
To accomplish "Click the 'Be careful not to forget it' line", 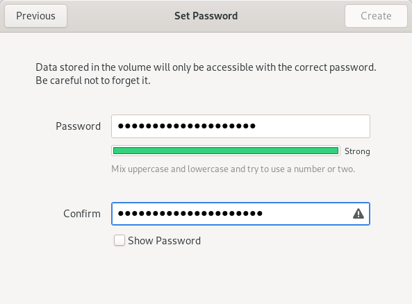I will pos(93,81).
